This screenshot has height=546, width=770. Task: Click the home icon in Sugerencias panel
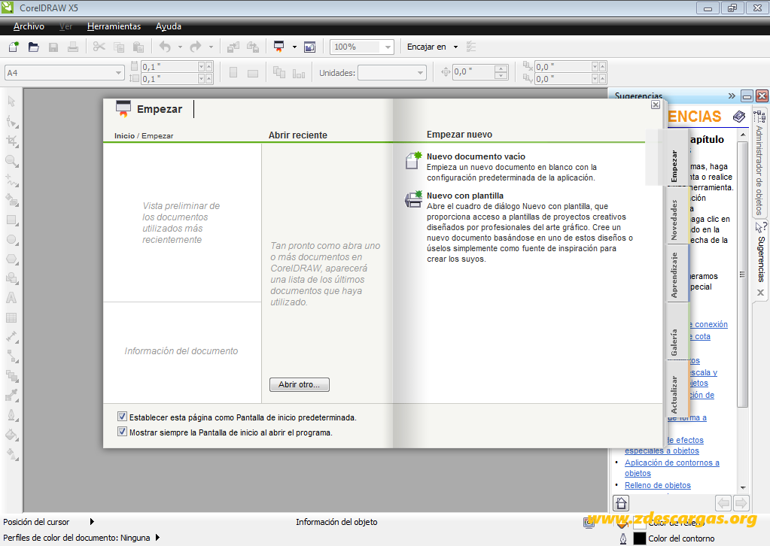[621, 503]
